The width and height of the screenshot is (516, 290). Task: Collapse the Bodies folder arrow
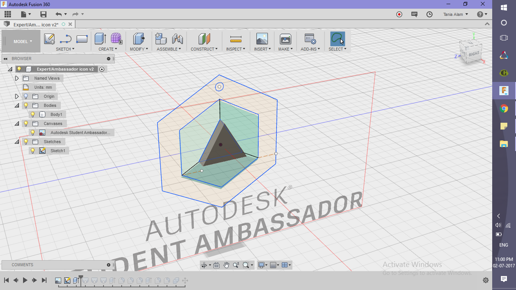pyautogui.click(x=17, y=105)
